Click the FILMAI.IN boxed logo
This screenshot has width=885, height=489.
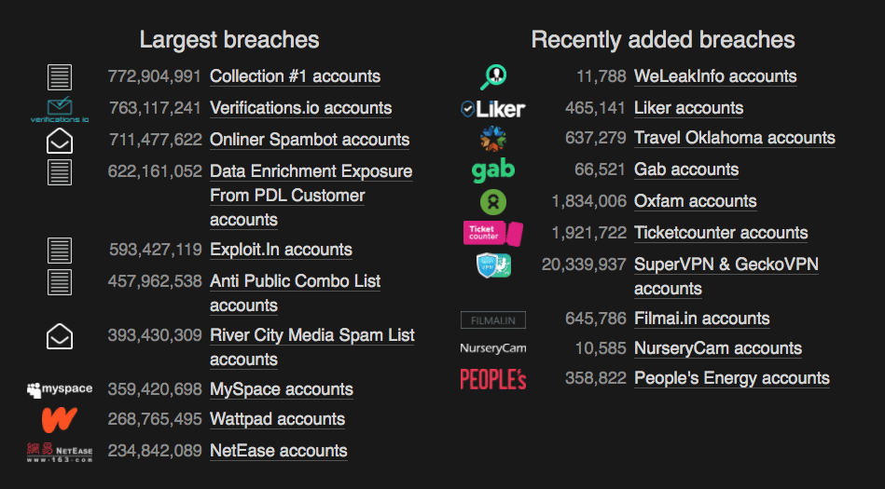[x=493, y=319]
